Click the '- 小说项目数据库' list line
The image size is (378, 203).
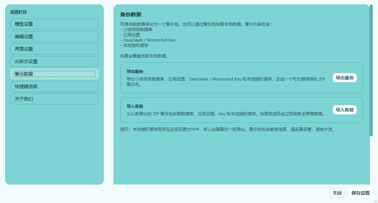[136, 29]
